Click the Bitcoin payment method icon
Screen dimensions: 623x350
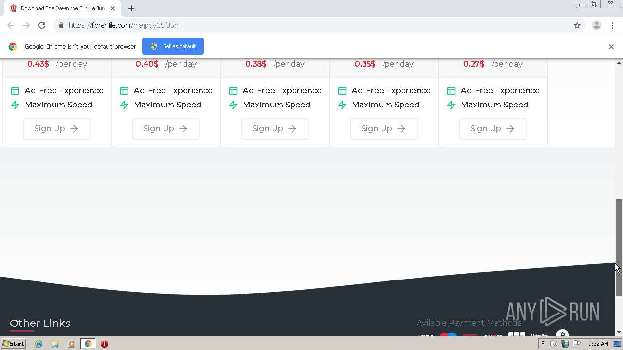pos(562,334)
